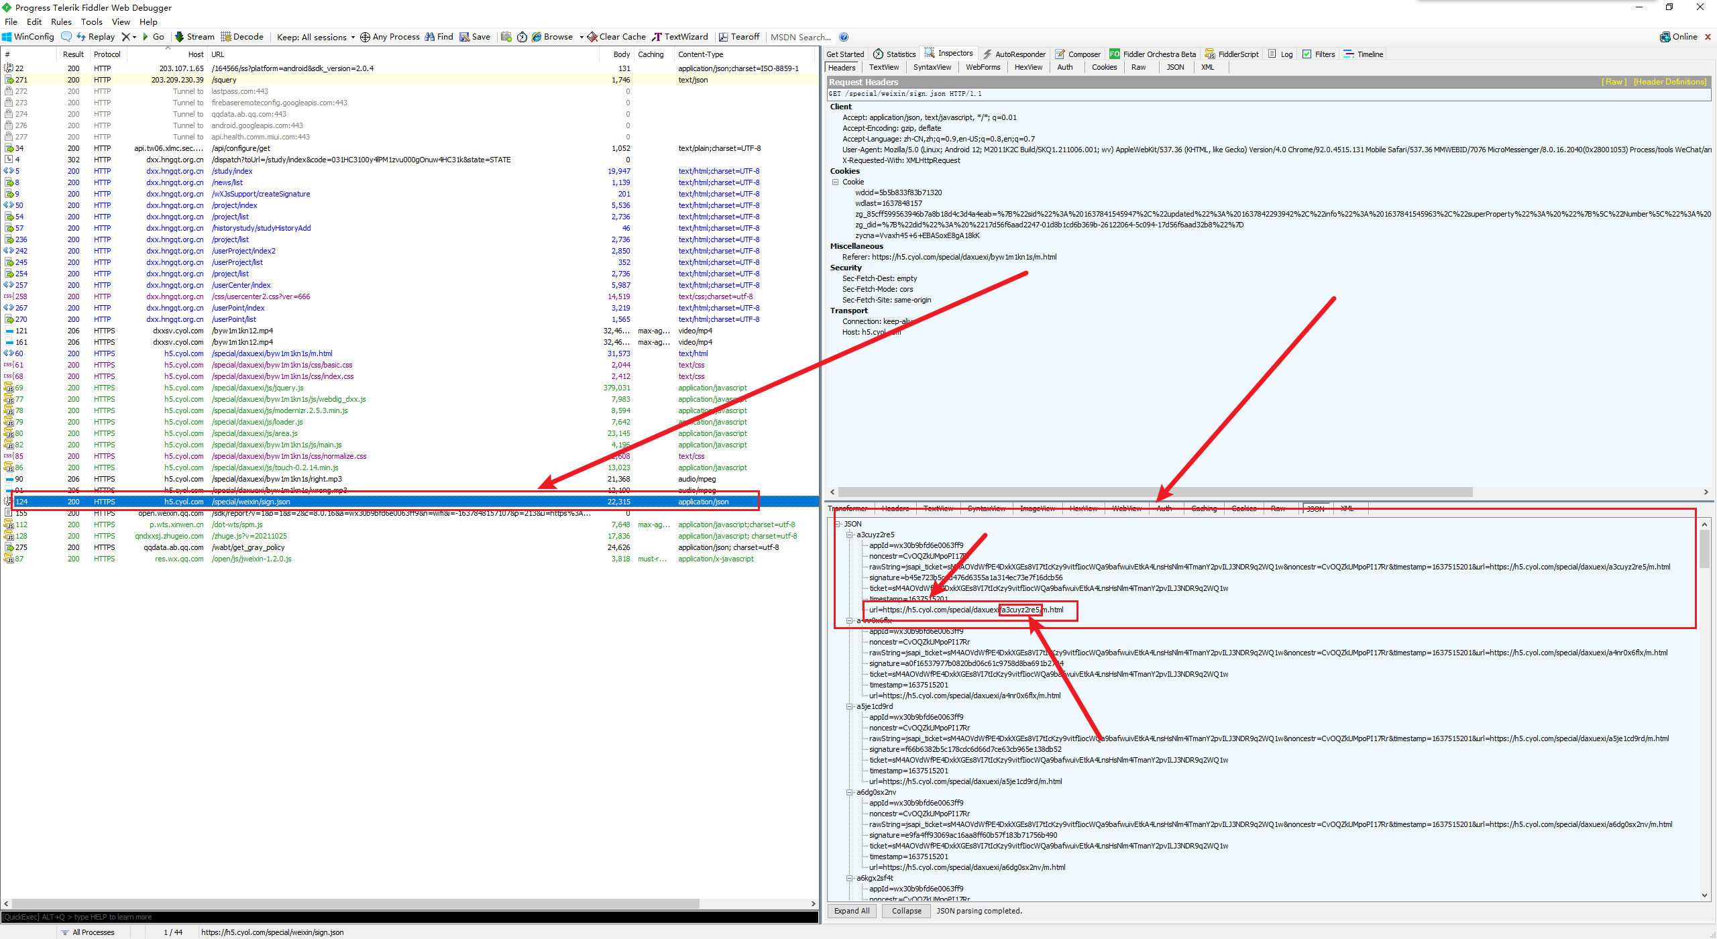
Task: Switch to the AutoResponder tab
Action: (x=1014, y=54)
